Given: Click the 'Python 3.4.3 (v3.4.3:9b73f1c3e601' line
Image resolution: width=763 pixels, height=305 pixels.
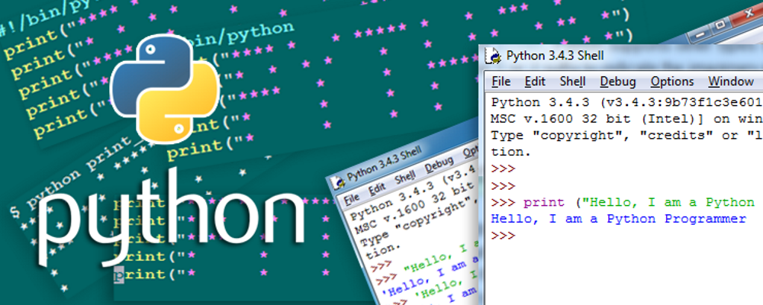Looking at the screenshot, I should tap(626, 103).
